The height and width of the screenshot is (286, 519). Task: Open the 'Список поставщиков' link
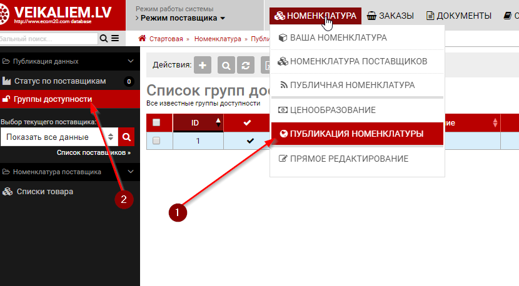pyautogui.click(x=93, y=152)
